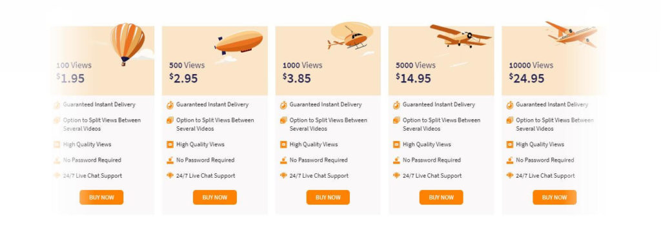The image size is (661, 237).
Task: Click the 10000 Views plan heading
Action: click(531, 65)
